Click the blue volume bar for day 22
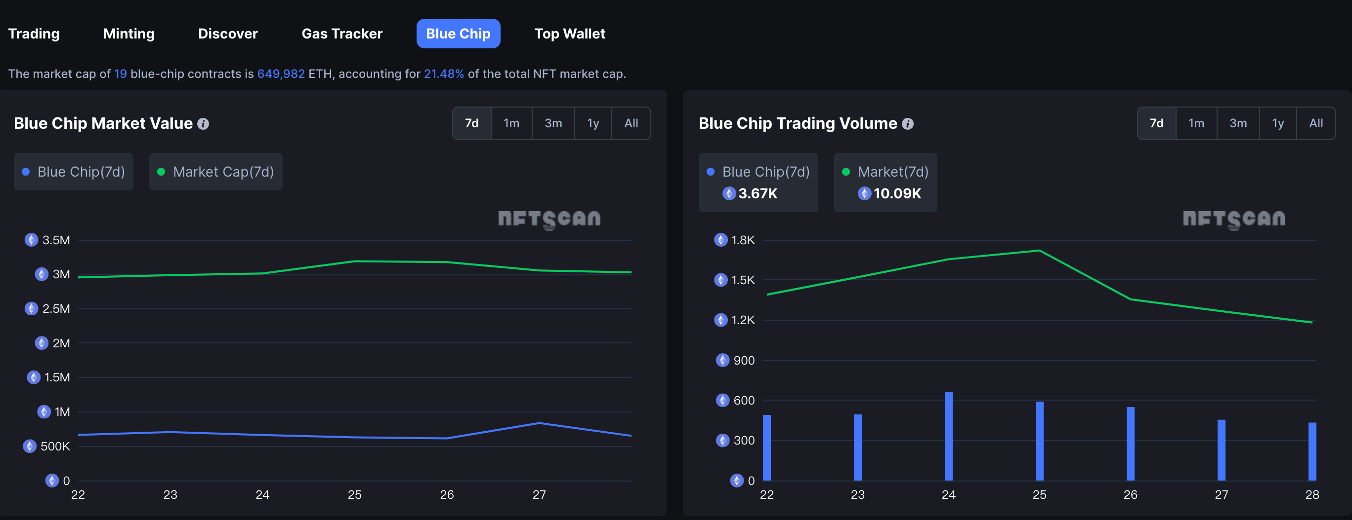 coord(767,447)
